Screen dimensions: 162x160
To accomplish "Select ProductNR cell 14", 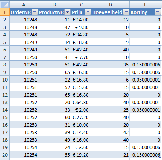I will (x=55, y=42).
